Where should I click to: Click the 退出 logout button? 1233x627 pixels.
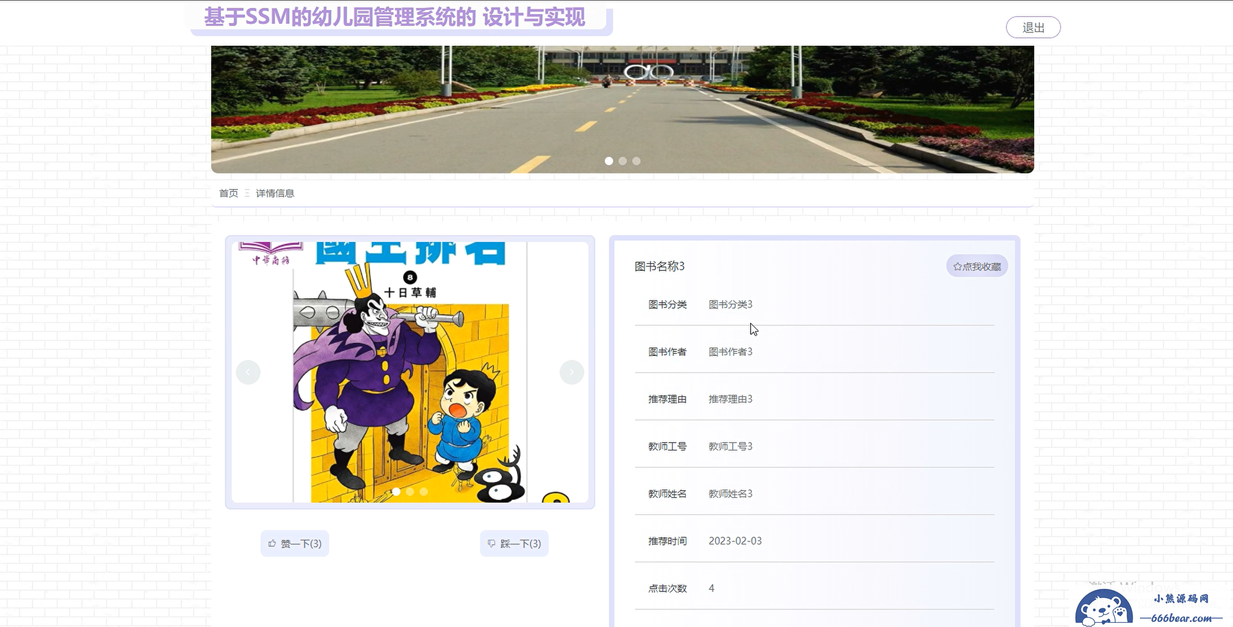coord(1033,27)
